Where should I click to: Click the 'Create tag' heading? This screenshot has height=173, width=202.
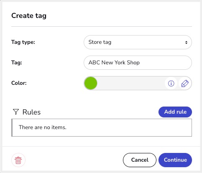point(29,15)
